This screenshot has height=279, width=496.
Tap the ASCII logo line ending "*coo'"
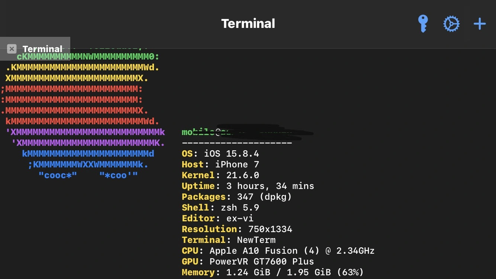point(88,175)
